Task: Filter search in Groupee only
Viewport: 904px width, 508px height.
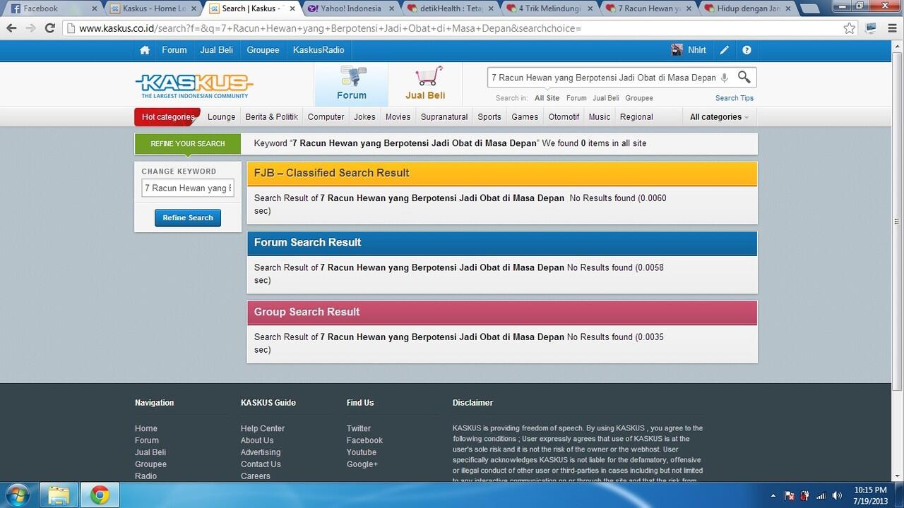Action: click(x=639, y=98)
